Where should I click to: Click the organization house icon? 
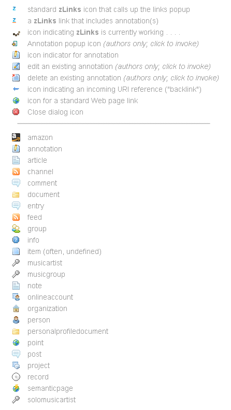click(16, 308)
